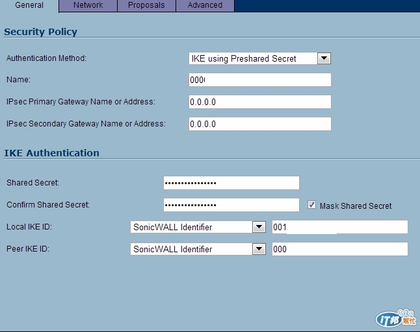This screenshot has height=332, width=420.
Task: Click the Peer IKE ID value field
Action: coord(340,249)
